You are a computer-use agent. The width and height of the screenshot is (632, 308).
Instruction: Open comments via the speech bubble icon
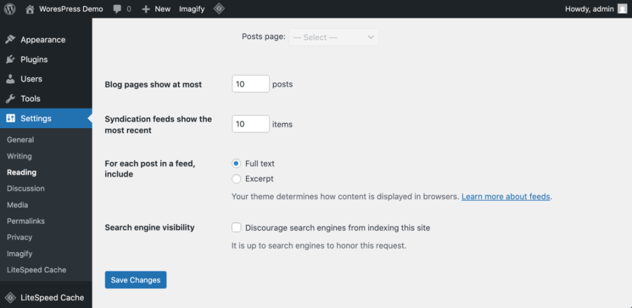pyautogui.click(x=118, y=9)
